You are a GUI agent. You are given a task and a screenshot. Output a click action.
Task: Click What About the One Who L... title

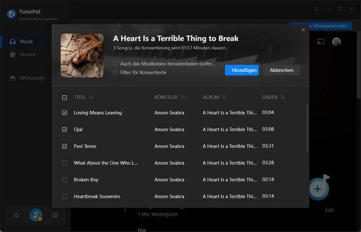(x=106, y=163)
